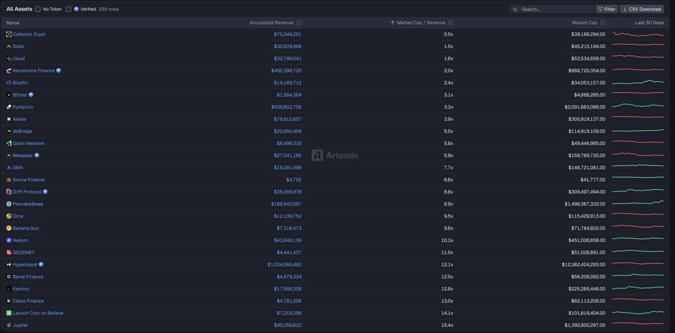This screenshot has height=333, width=675.
Task: Open the Aerodrome Finance asset link
Action: click(34, 71)
